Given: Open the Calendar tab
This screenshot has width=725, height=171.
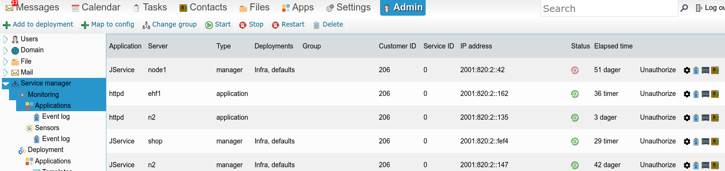Looking at the screenshot, I should click(95, 8).
